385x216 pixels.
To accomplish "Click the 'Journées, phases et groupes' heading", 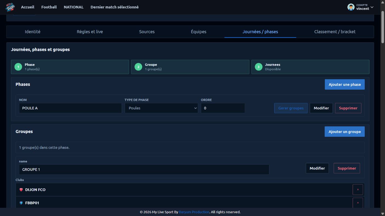I will (40, 49).
